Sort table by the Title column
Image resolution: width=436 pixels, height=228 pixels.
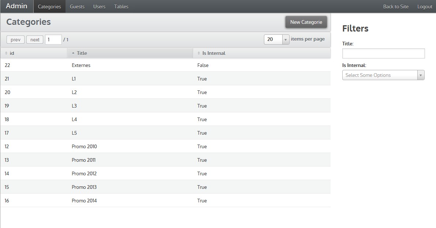[x=82, y=53]
